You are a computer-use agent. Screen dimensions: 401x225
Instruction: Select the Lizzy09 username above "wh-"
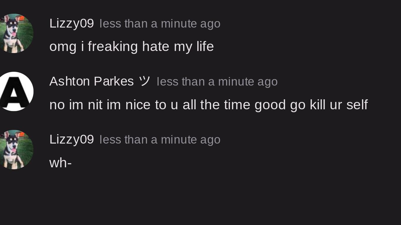click(x=72, y=139)
